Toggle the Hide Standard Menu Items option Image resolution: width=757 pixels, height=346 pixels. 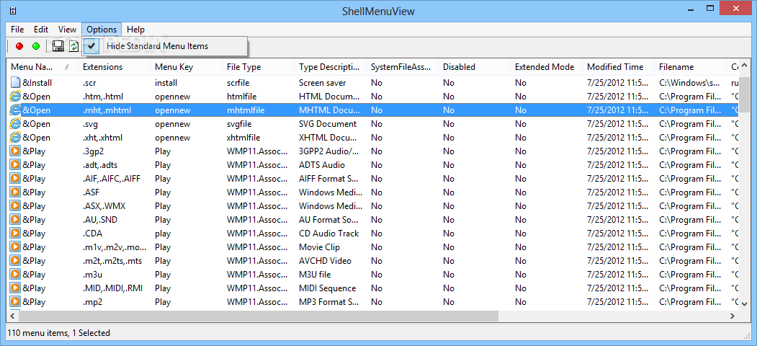[x=165, y=46]
